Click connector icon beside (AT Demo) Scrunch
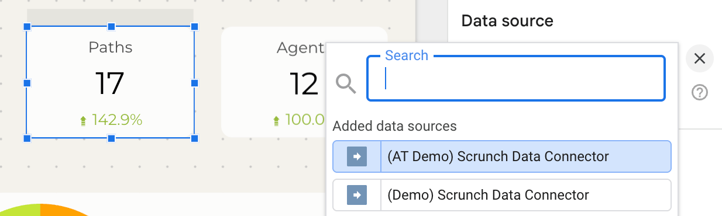 click(357, 156)
